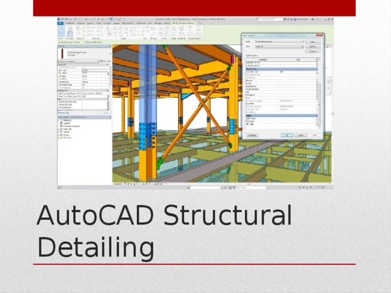Close the Properties palette

[110, 46]
